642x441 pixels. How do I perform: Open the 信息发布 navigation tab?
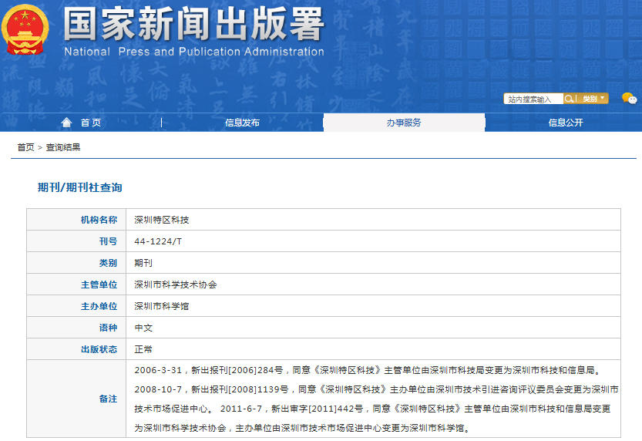[x=242, y=123]
